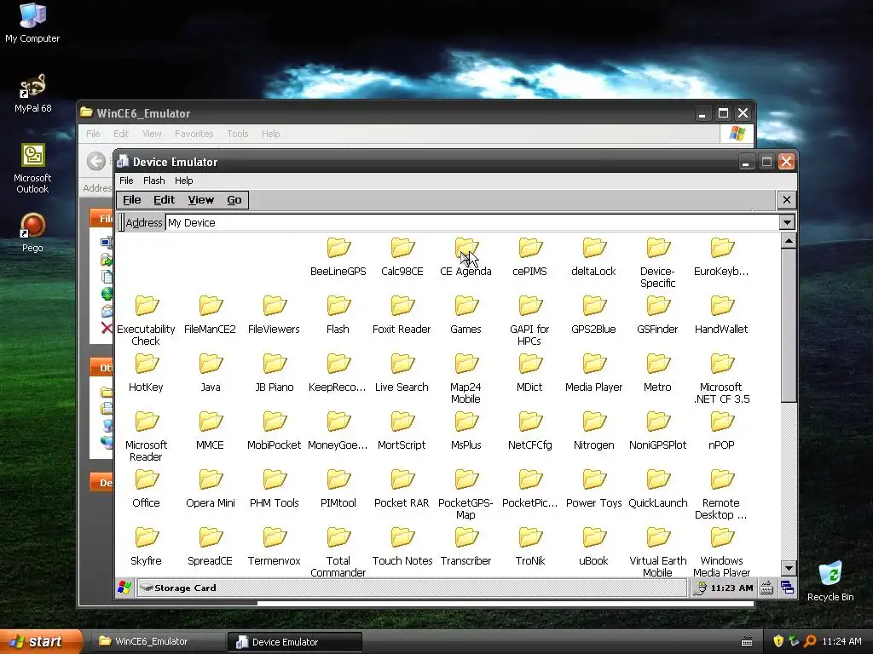Open the Recycle Bin icon

tap(830, 581)
